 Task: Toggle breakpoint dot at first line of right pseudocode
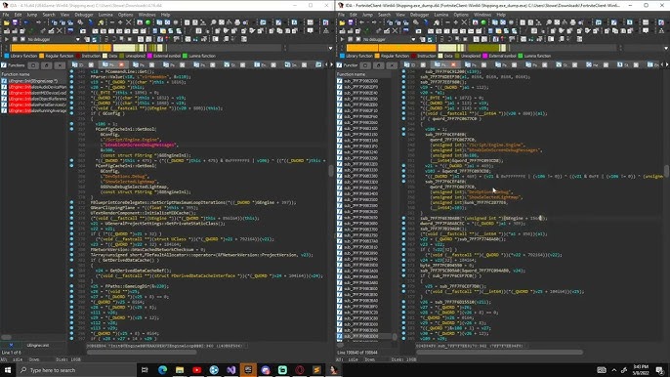[x=403, y=72]
